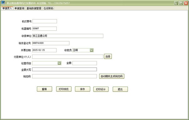Click the 退出 button
189x120 pixels.
point(120,89)
